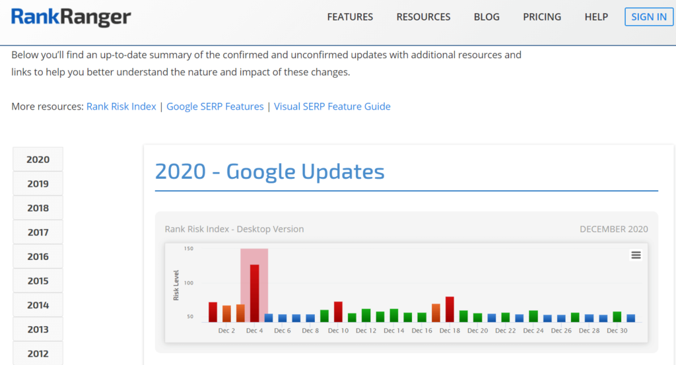676x365 pixels.
Task: Click the 'More resources:' label
Action: (x=48, y=106)
